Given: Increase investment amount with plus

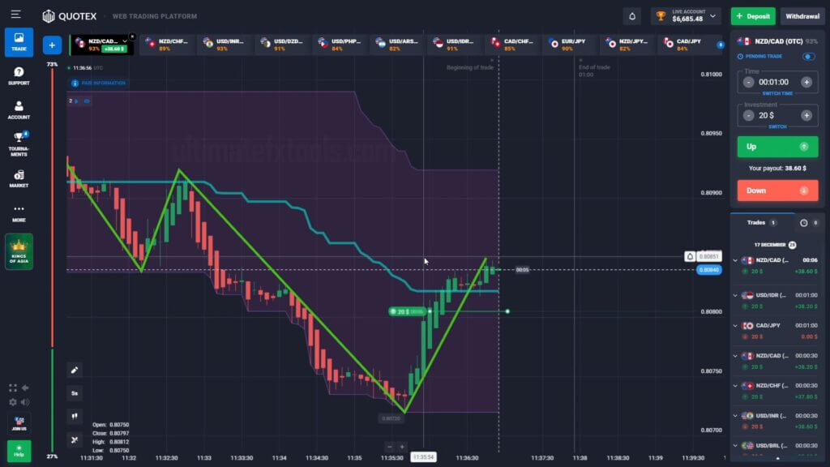Looking at the screenshot, I should point(806,115).
